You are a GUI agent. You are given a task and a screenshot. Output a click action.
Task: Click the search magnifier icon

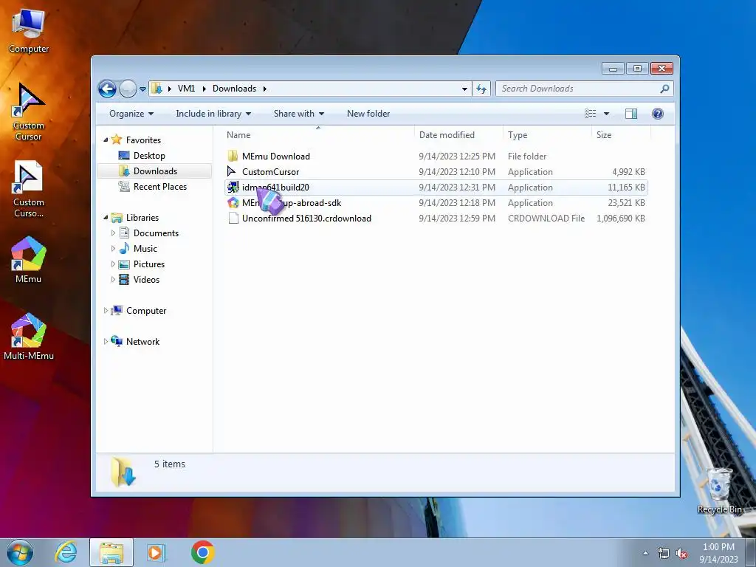tap(664, 89)
